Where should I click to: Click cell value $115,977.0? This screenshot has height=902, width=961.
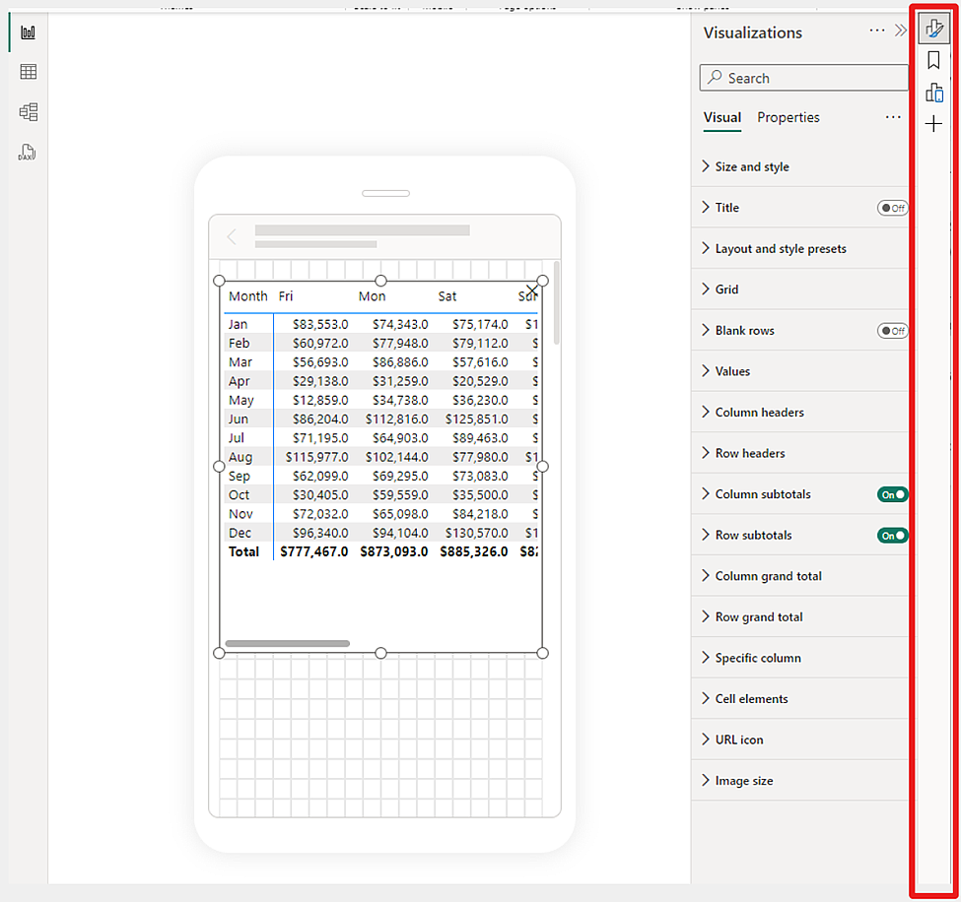tap(316, 458)
